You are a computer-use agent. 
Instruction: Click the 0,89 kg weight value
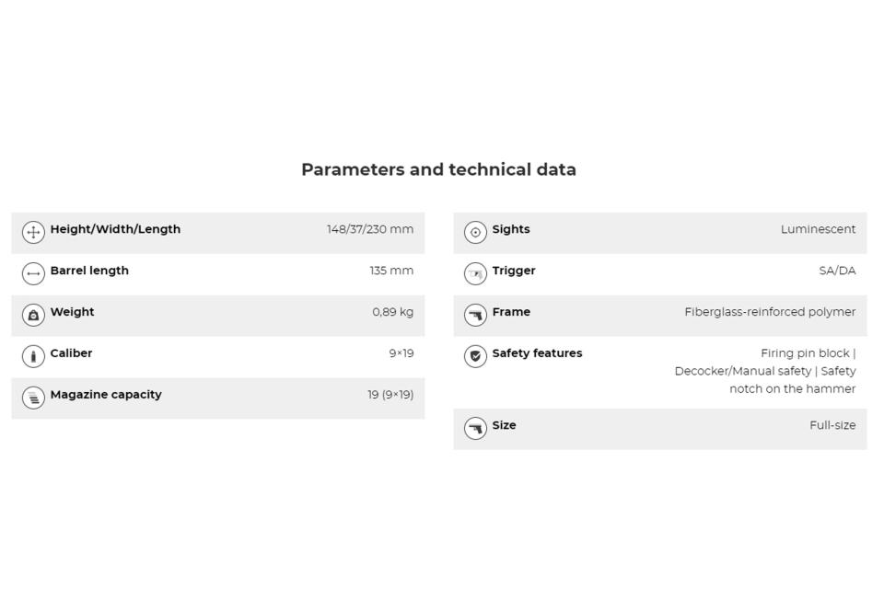[x=392, y=312]
